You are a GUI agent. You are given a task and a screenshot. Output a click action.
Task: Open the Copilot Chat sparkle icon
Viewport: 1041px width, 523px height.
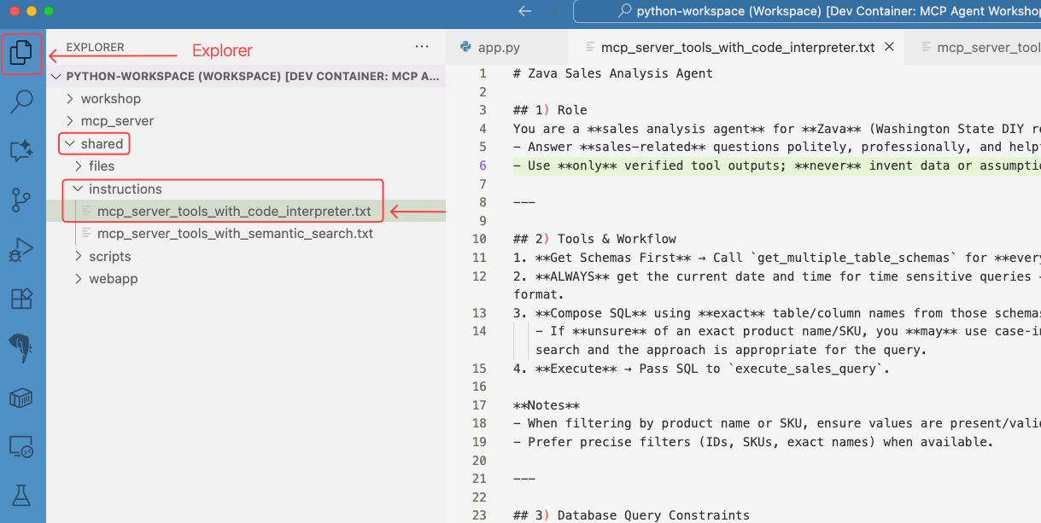pyautogui.click(x=21, y=151)
